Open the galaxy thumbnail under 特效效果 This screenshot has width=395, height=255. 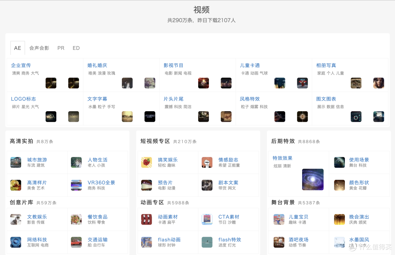[x=313, y=179]
